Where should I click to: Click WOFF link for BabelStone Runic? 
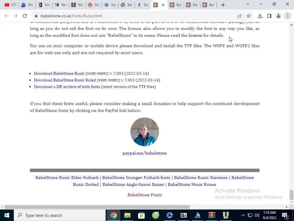[x=91, y=74]
